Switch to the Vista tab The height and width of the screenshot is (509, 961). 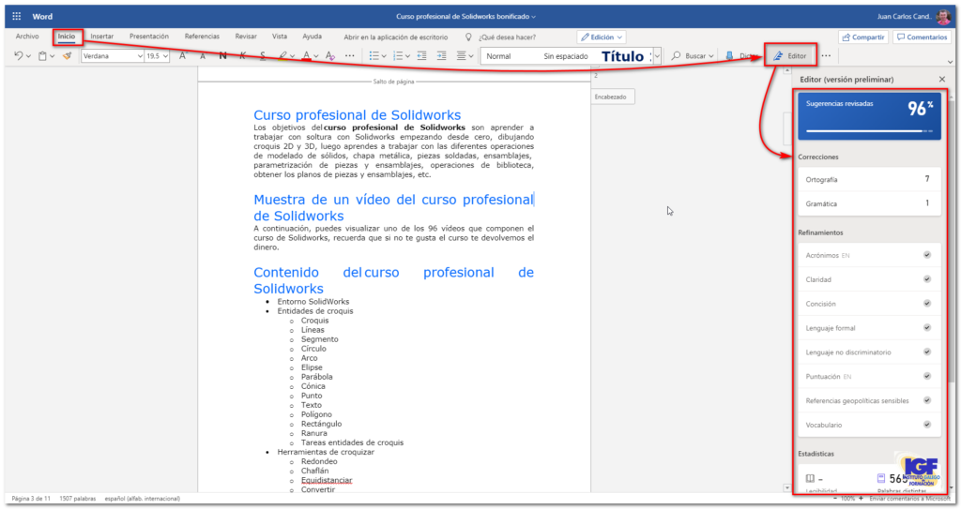click(x=280, y=37)
